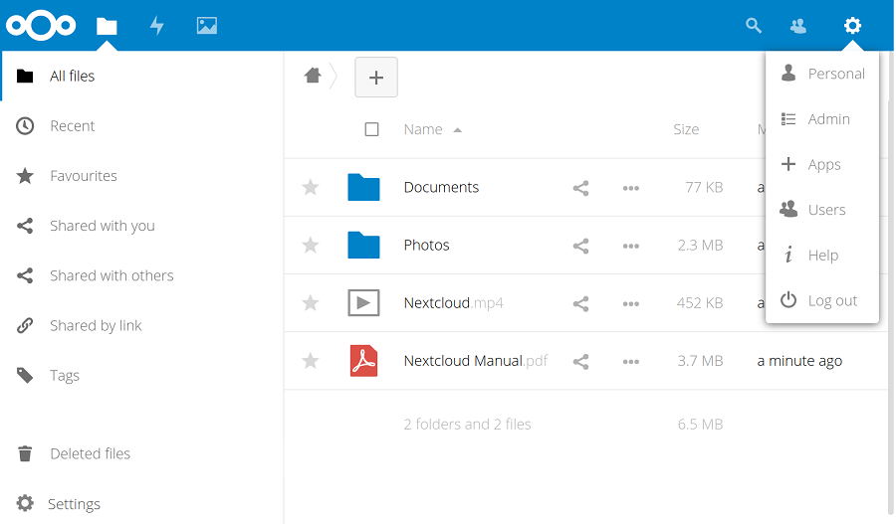896x524 pixels.
Task: Toggle the select all files checkbox
Action: coord(371,129)
